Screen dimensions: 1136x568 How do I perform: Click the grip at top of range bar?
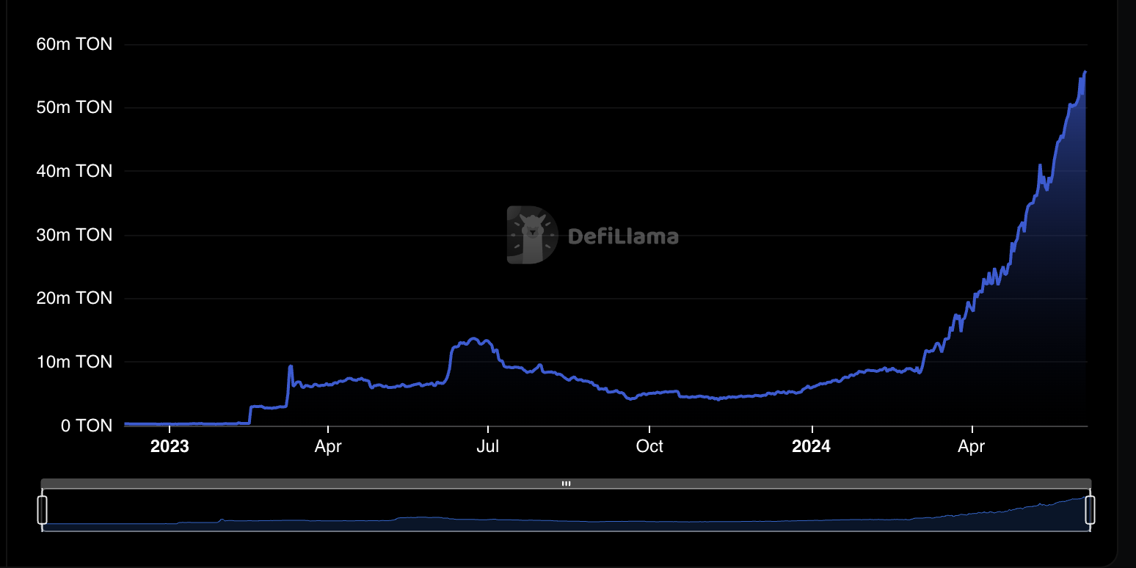[566, 484]
